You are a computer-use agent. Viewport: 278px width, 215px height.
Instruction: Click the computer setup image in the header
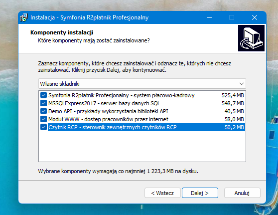click(251, 38)
